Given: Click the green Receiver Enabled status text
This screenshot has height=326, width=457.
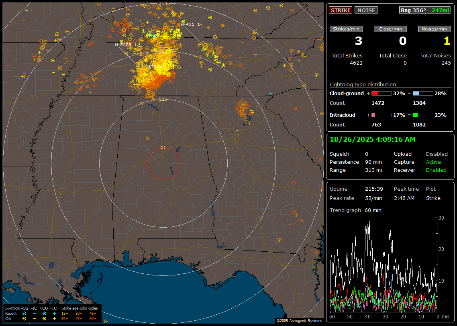Looking at the screenshot, I should click(436, 170).
